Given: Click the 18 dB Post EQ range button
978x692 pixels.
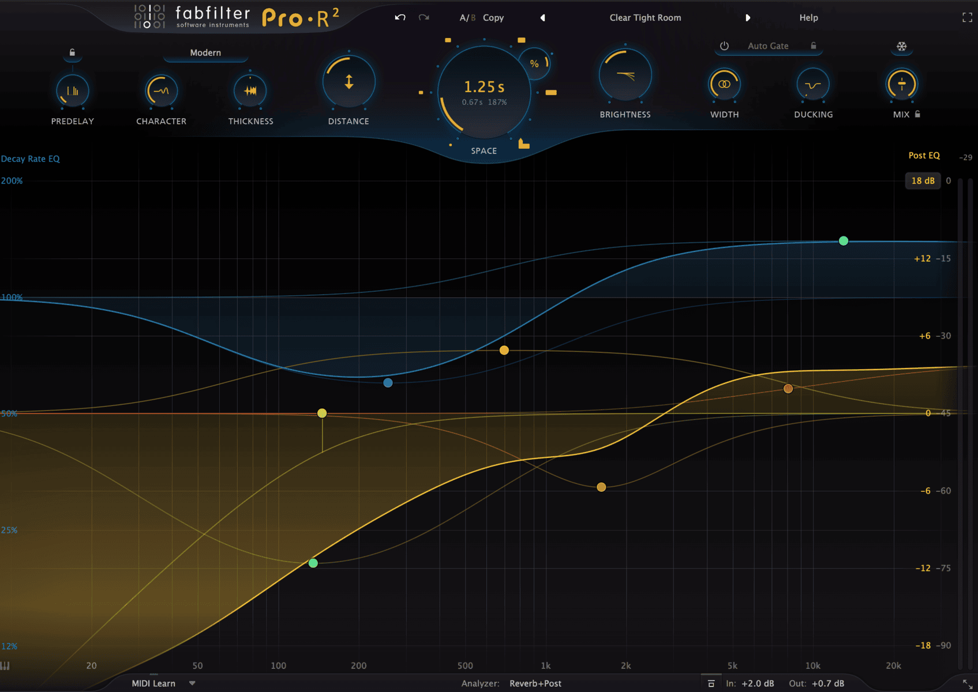Looking at the screenshot, I should click(922, 180).
